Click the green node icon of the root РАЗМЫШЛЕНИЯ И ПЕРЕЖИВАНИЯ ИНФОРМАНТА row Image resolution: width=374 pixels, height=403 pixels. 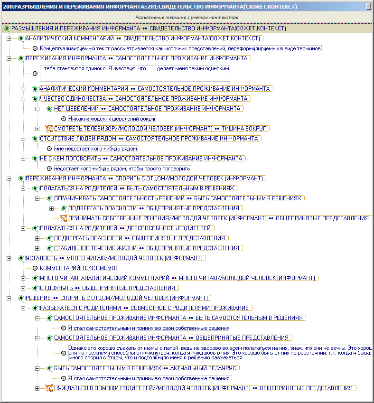tap(7, 28)
